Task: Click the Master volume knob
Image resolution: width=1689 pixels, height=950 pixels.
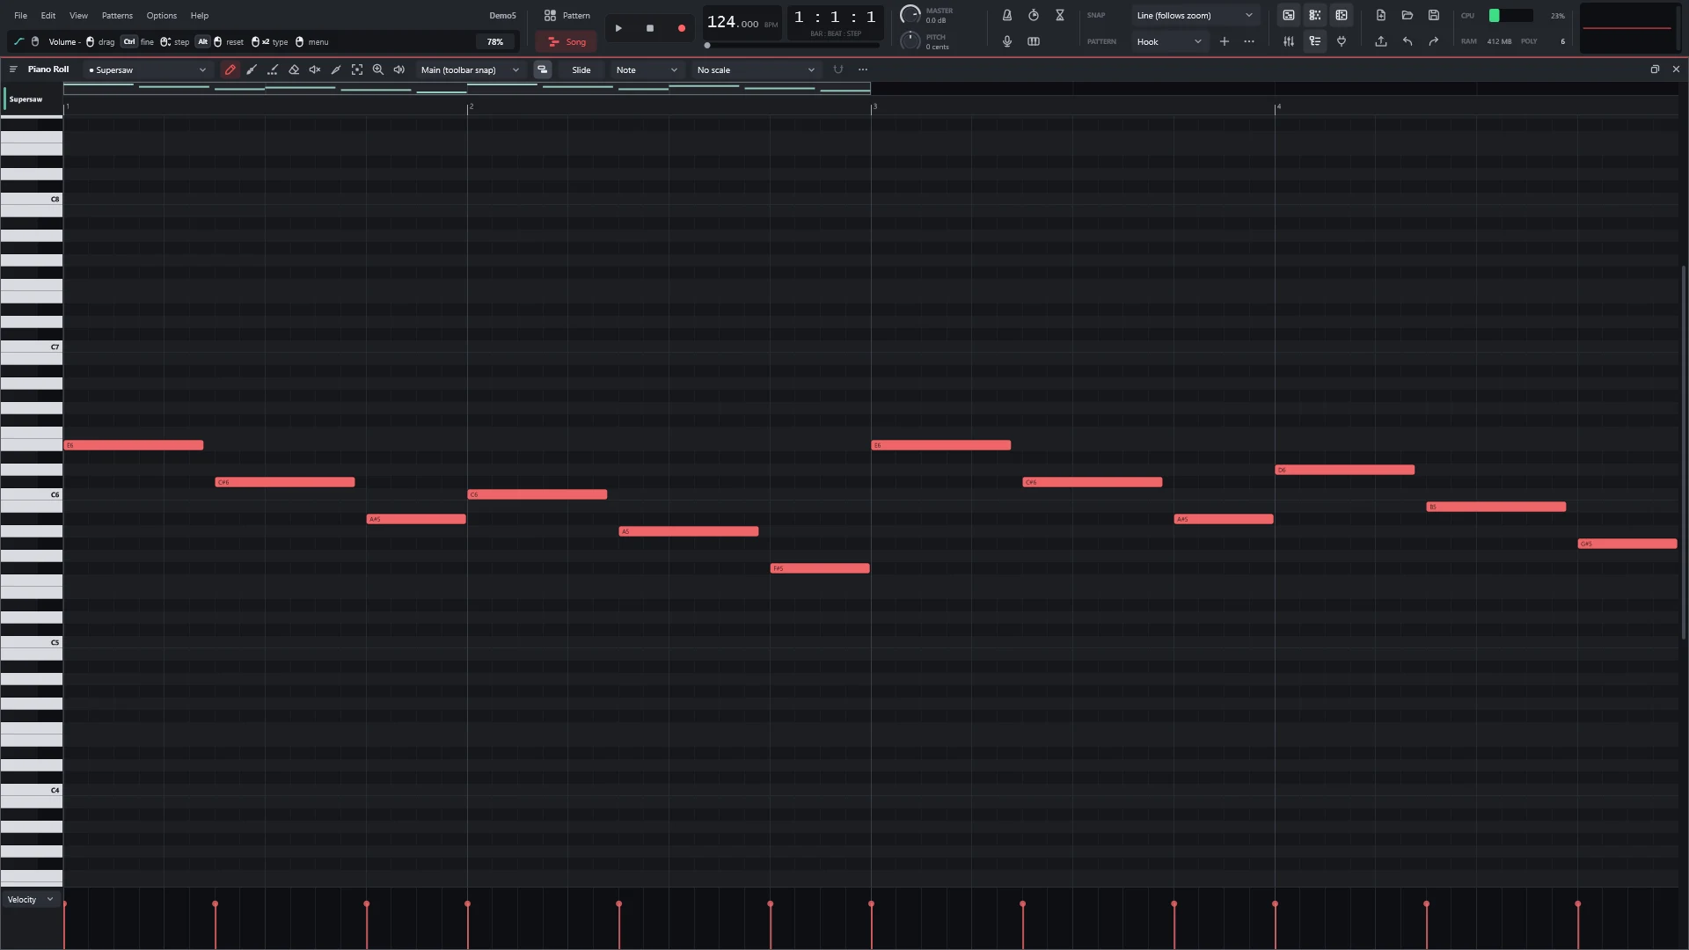Action: (x=910, y=15)
